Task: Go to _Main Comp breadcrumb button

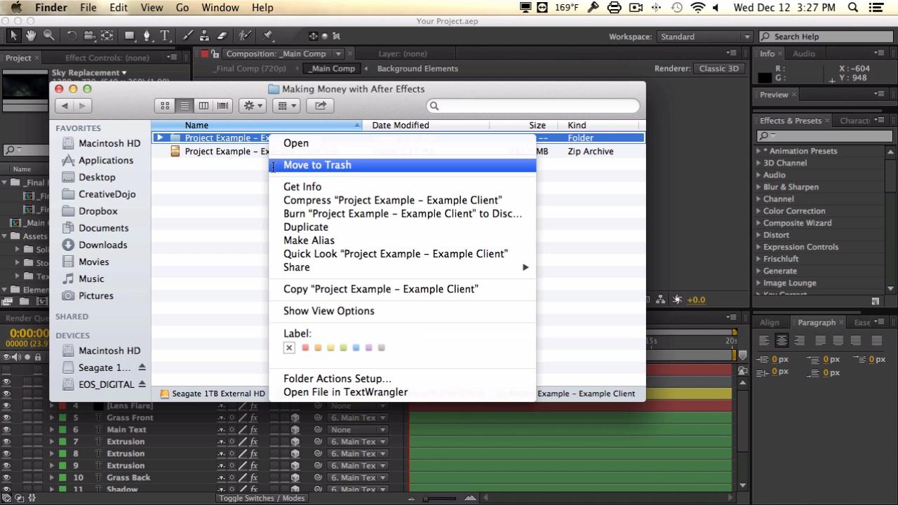Action: tap(332, 68)
